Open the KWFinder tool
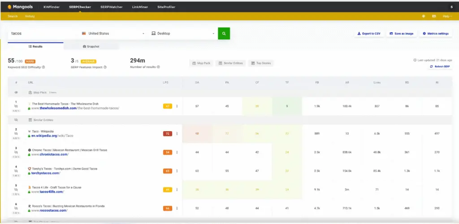459x224 pixels. coord(52,7)
